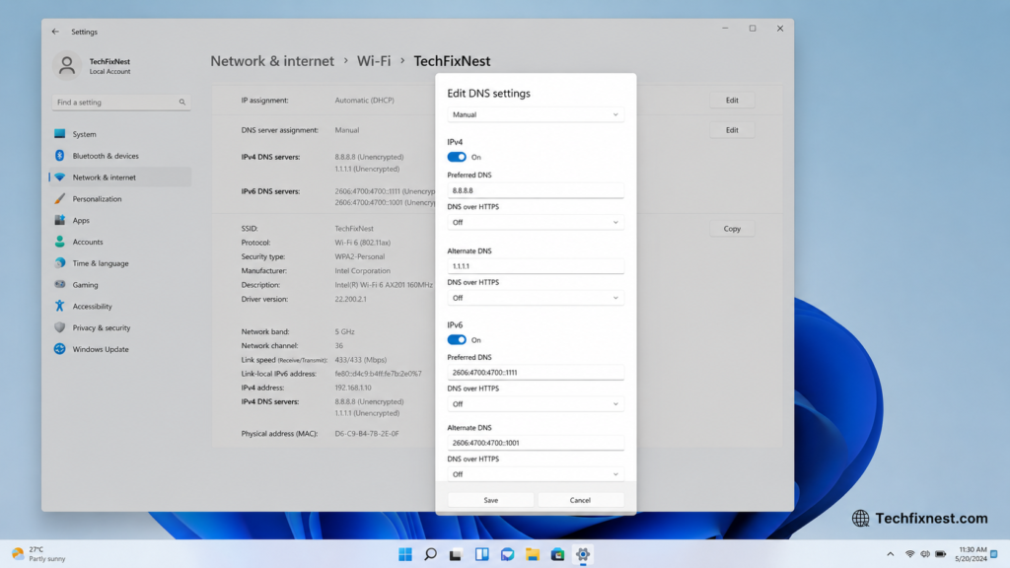Go to Personalization settings
This screenshot has height=568, width=1010.
[x=120, y=199]
